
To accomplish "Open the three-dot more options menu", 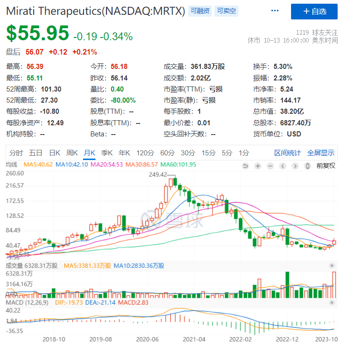I will pyautogui.click(x=275, y=11).
